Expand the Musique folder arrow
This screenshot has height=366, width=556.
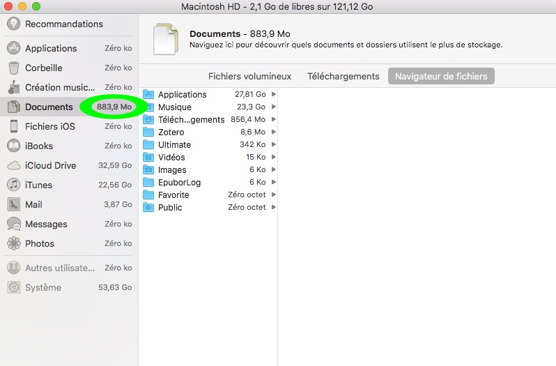click(x=273, y=107)
